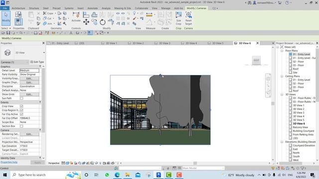Select the Modify tool
Image resolution: width=319 pixels, height=179 pixels.
6,18
